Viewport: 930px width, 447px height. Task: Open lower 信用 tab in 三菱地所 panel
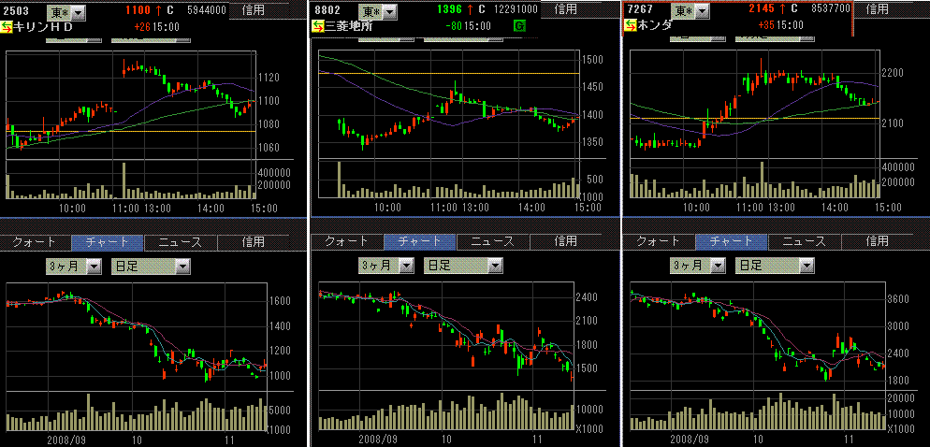click(x=566, y=241)
